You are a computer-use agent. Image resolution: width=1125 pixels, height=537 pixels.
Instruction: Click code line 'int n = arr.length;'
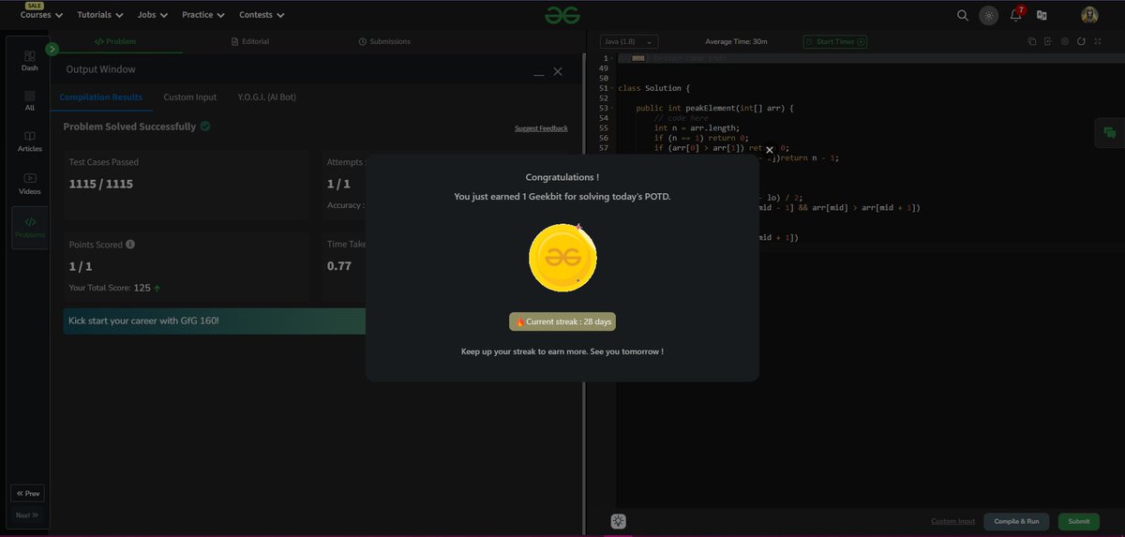[x=697, y=127]
